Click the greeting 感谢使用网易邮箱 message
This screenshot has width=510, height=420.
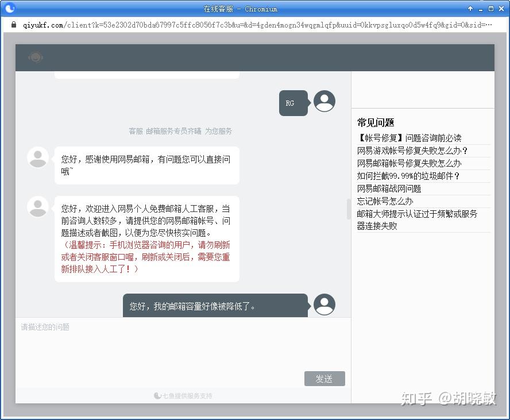[147, 165]
